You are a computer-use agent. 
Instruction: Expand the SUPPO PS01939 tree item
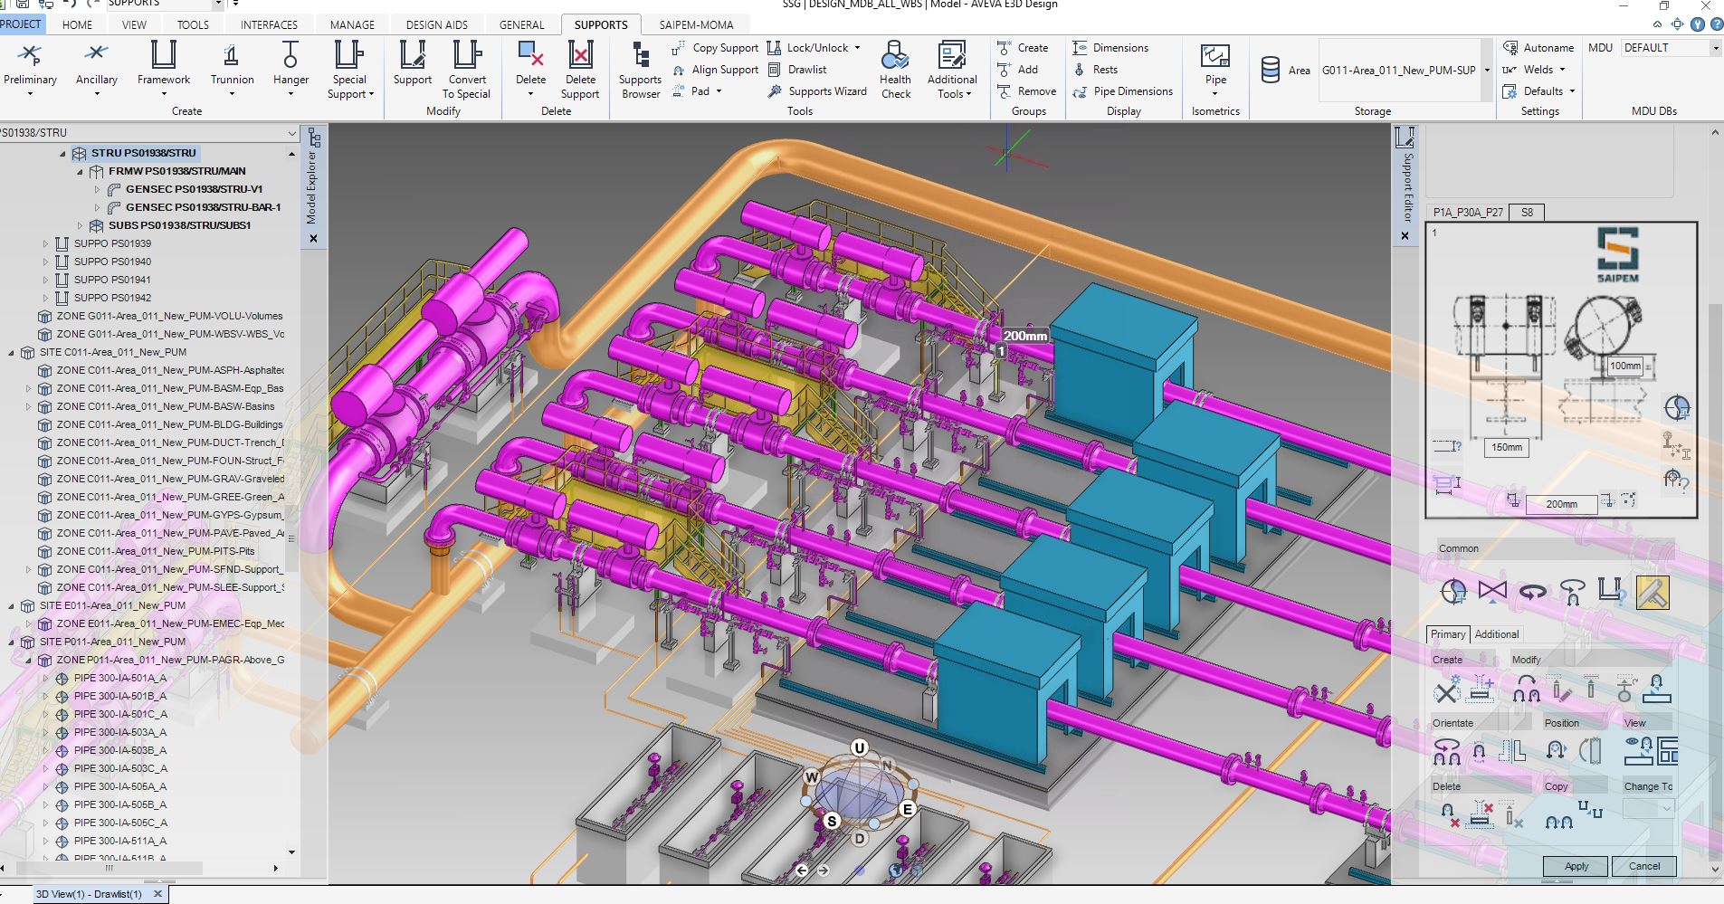point(45,243)
